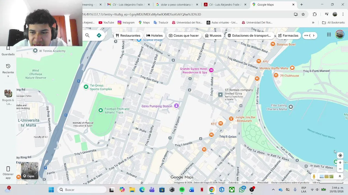Image resolution: width=348 pixels, height=195 pixels.
Task: Click the Chrome address bar URL
Action: pyautogui.click(x=141, y=14)
